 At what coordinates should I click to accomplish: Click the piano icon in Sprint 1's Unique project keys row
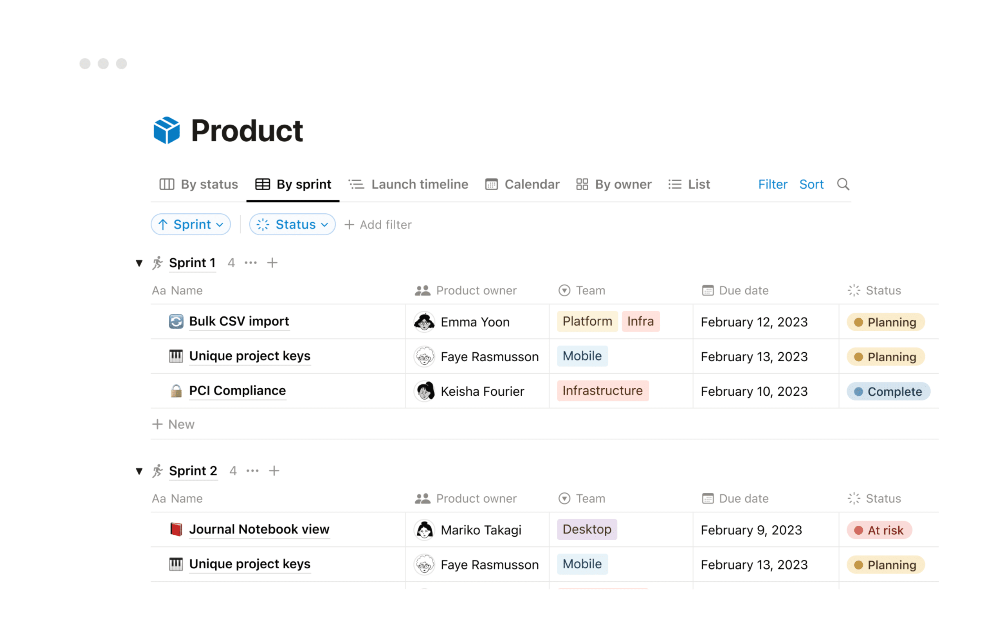(176, 356)
